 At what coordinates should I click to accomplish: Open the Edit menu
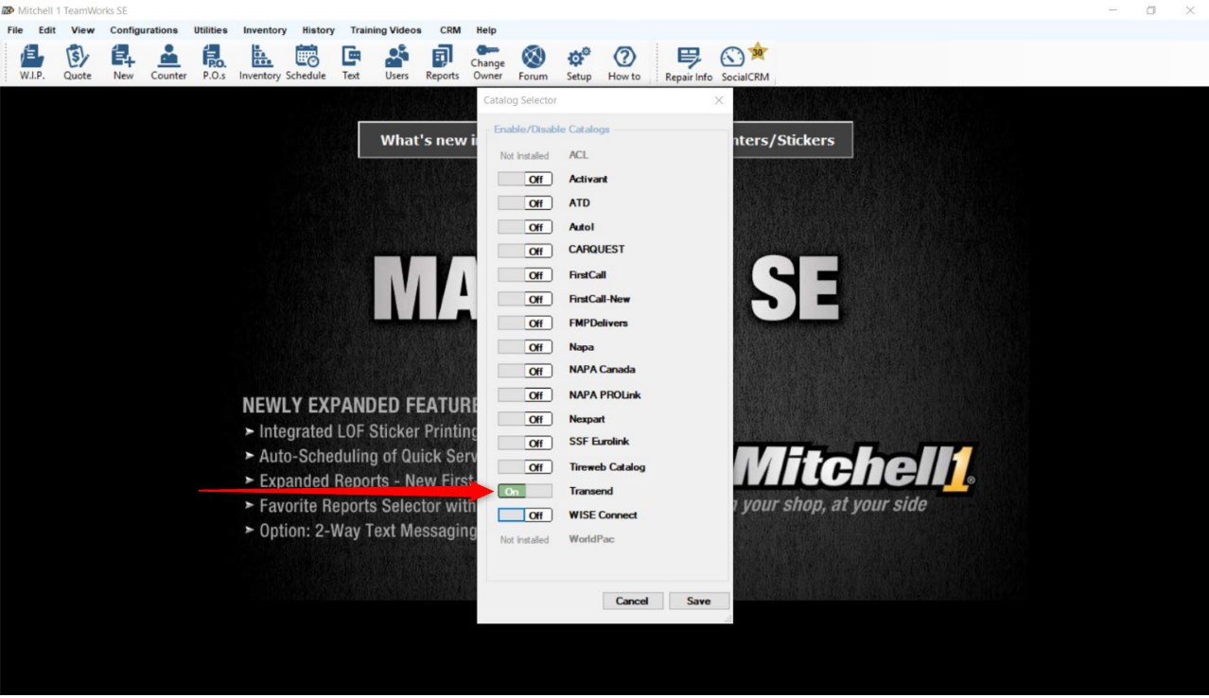47,30
